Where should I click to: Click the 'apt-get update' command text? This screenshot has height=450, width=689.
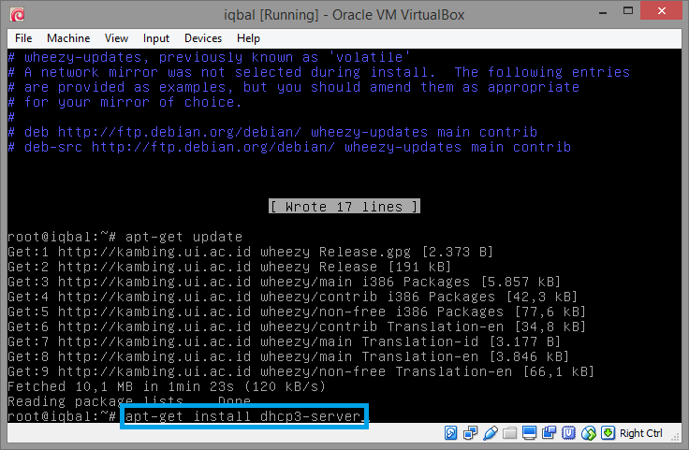(x=183, y=237)
